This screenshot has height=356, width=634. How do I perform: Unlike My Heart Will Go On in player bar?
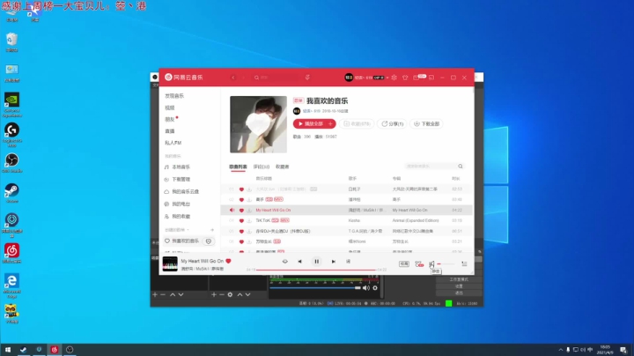[x=228, y=261]
